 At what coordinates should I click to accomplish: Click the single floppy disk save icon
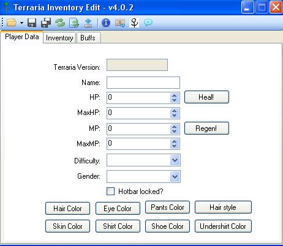32,23
